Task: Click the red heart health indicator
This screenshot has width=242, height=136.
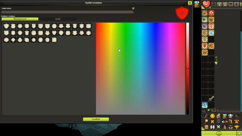Action: [206, 4]
